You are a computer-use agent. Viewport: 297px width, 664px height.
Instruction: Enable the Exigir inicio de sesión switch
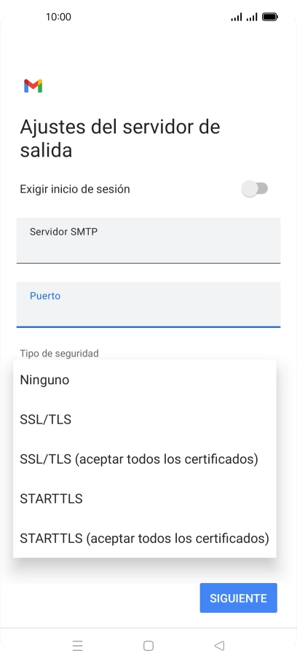pyautogui.click(x=255, y=189)
